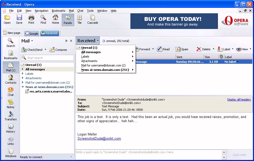Open the Bookmarks menu in the menu bar
The image size is (254, 161).
(58, 11)
